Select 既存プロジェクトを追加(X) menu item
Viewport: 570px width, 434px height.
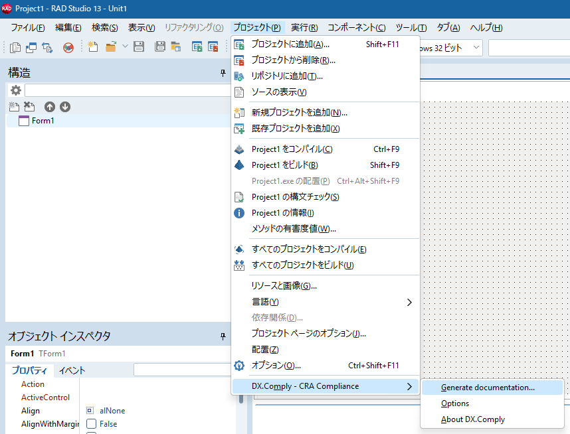point(326,129)
